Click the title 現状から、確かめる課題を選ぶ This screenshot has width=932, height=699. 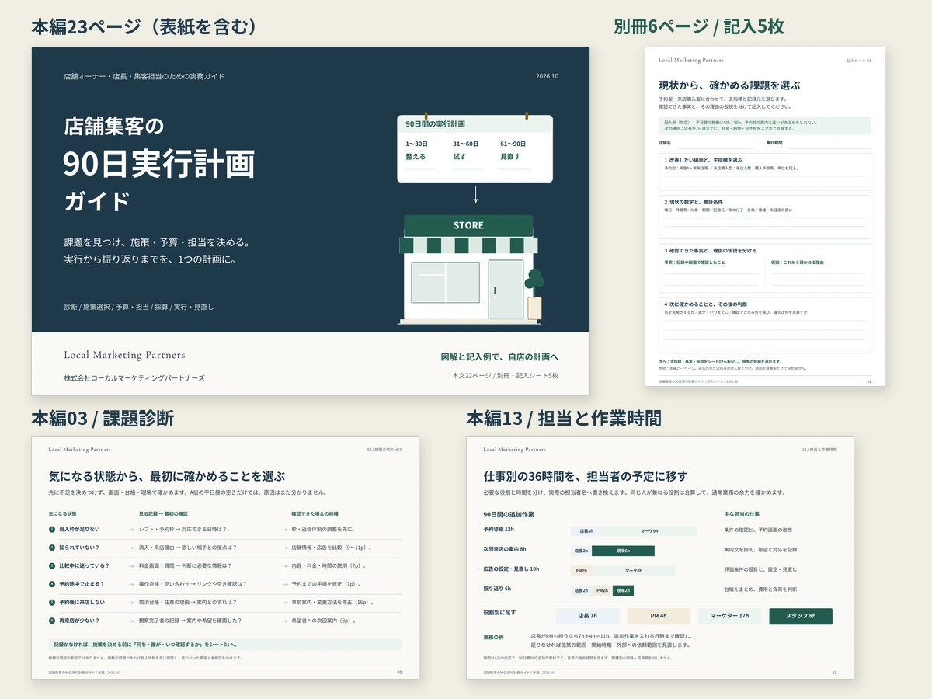(729, 85)
